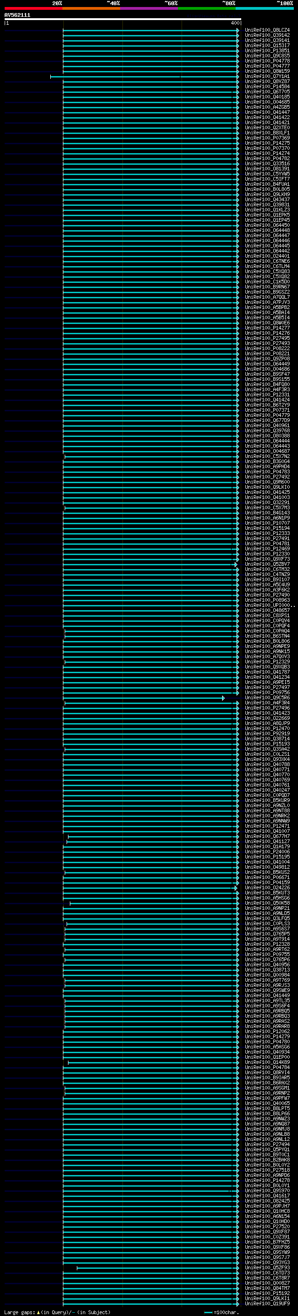Select the last hit UniRef100_Q19UF9

(267, 1304)
